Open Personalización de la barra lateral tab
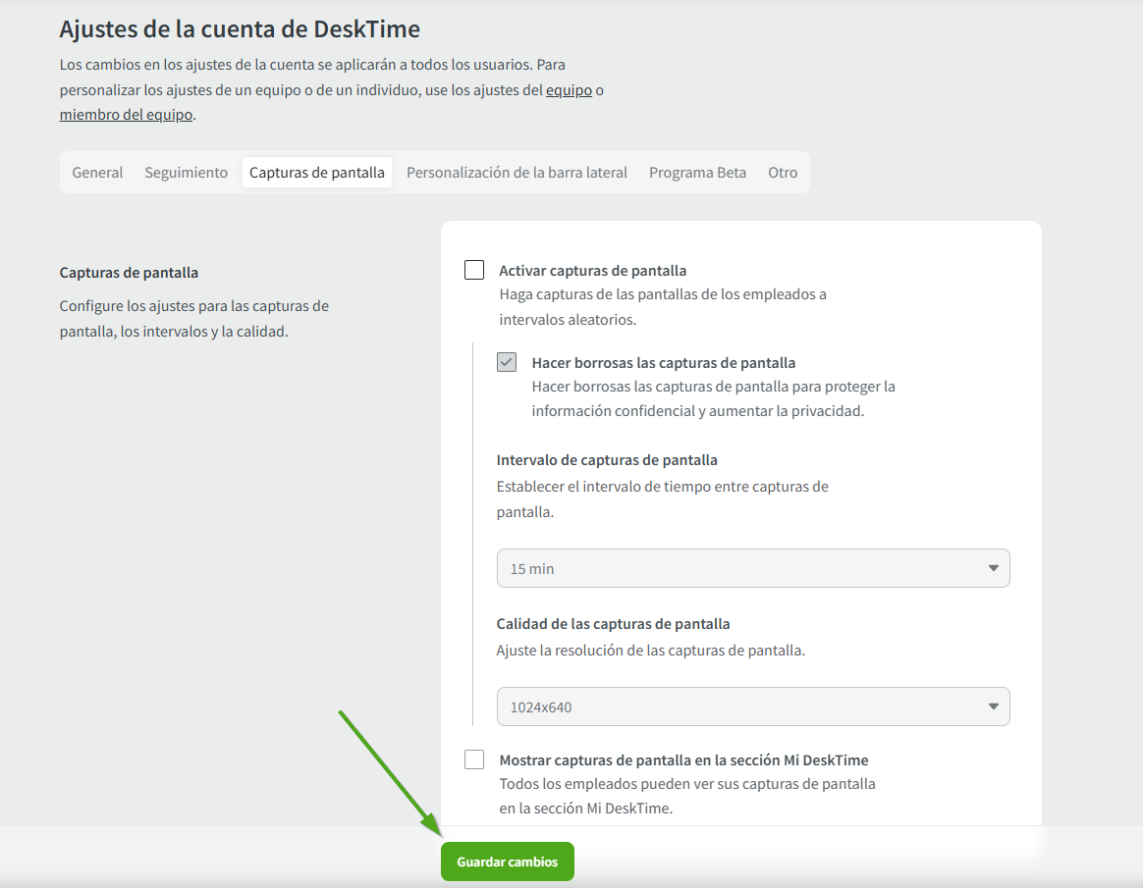Image resolution: width=1143 pixels, height=888 pixels. click(x=517, y=173)
